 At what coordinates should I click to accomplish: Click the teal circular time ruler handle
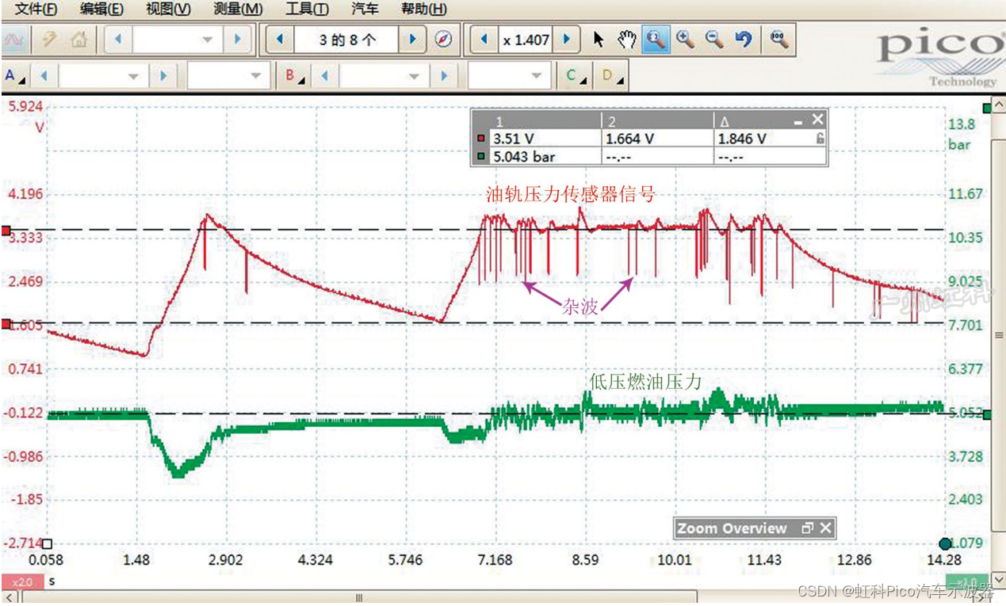coord(944,543)
